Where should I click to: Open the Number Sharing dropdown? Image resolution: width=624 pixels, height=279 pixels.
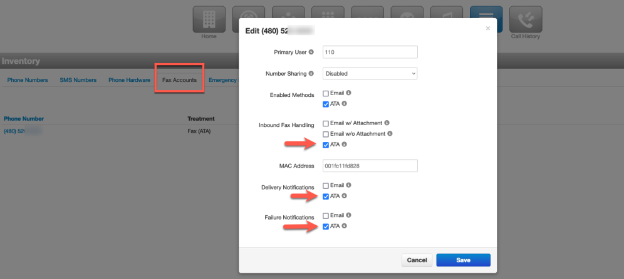[x=370, y=74]
